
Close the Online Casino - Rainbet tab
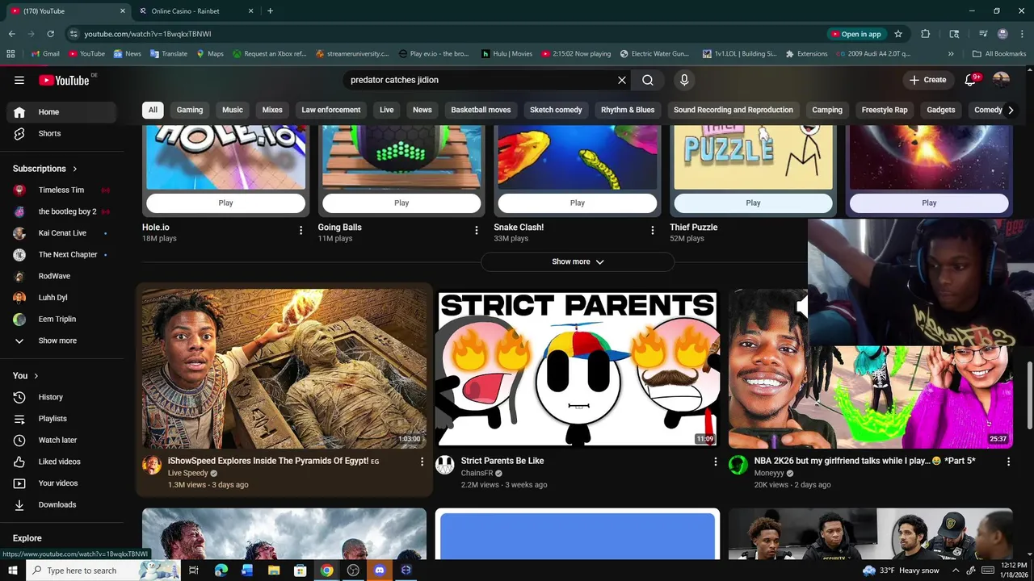point(250,11)
